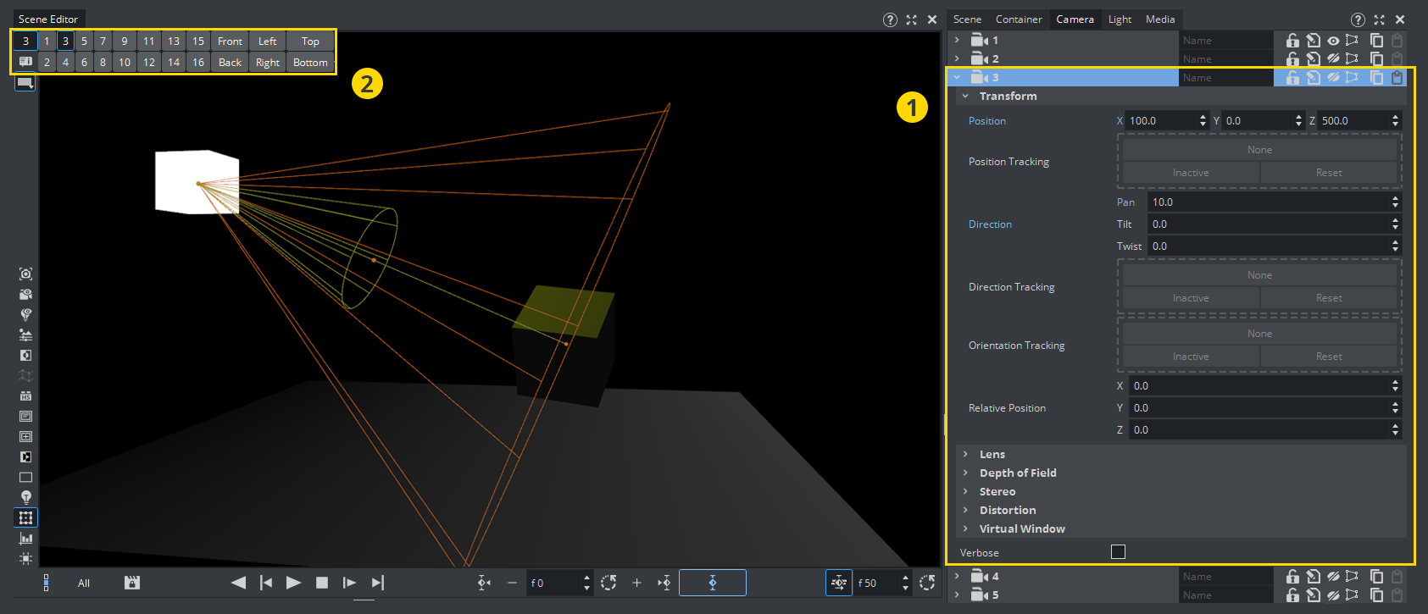Click the clapperboard lock icon in timeline bar

(x=131, y=583)
